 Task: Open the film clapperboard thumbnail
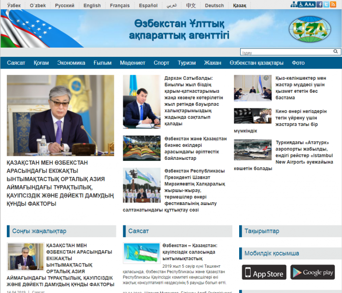[253, 116]
